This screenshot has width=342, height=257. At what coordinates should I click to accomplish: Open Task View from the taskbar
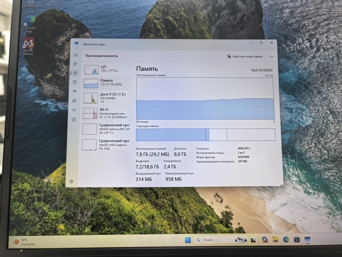(253, 240)
